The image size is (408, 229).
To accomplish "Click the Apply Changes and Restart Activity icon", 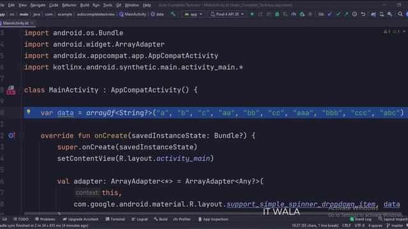I will [x=261, y=14].
